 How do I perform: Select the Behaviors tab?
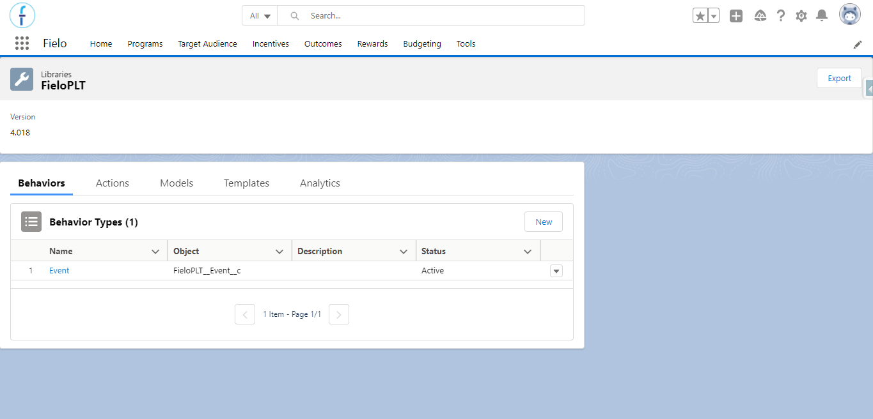point(42,183)
